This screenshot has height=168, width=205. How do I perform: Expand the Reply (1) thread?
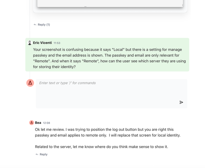coord(44,25)
